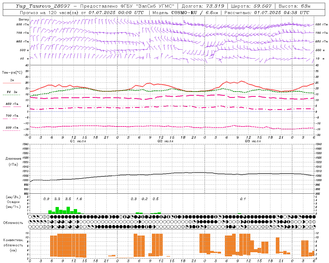Click 'Предоставлено ФГБУ "ЗапСиб УГМС"' text
This screenshot has height=263, width=329.
(x=127, y=6)
